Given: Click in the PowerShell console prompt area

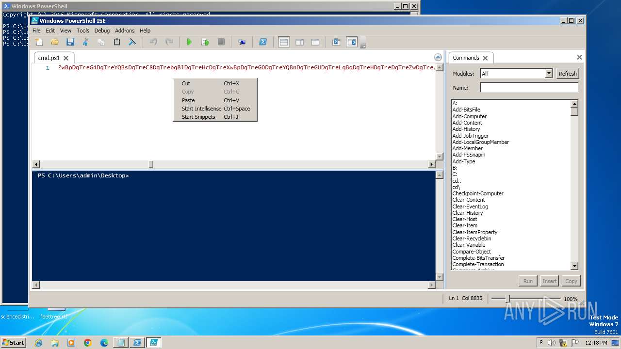Looking at the screenshot, I should pyautogui.click(x=234, y=226).
